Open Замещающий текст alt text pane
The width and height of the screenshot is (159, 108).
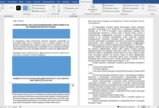coord(93,8)
